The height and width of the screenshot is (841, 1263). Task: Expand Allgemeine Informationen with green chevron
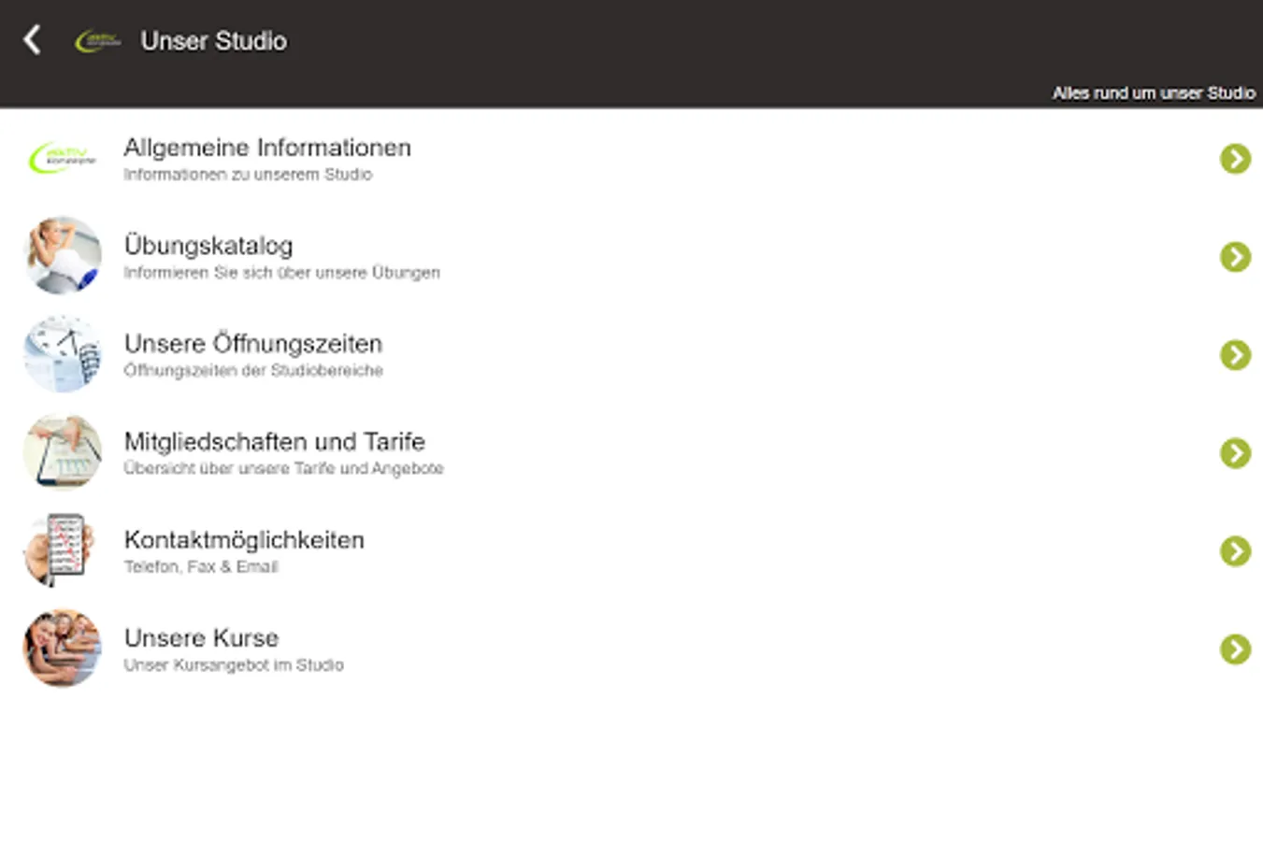click(x=1235, y=159)
